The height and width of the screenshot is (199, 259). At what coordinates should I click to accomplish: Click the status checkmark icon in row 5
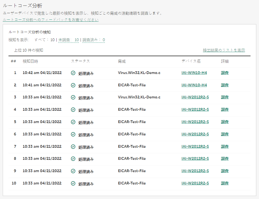[73, 122]
